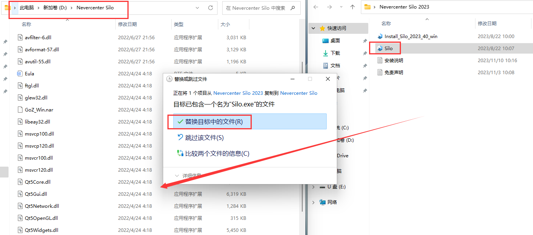Expand the details chevron in the replace dialog
Image resolution: width=533 pixels, height=235 pixels.
click(x=178, y=176)
